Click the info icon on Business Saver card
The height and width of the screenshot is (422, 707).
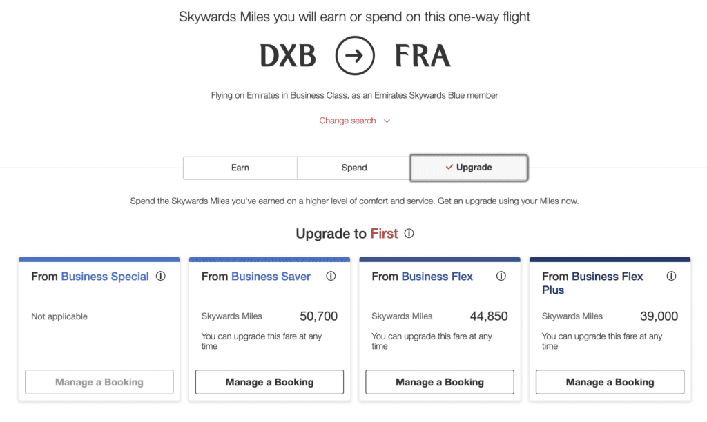tap(331, 276)
